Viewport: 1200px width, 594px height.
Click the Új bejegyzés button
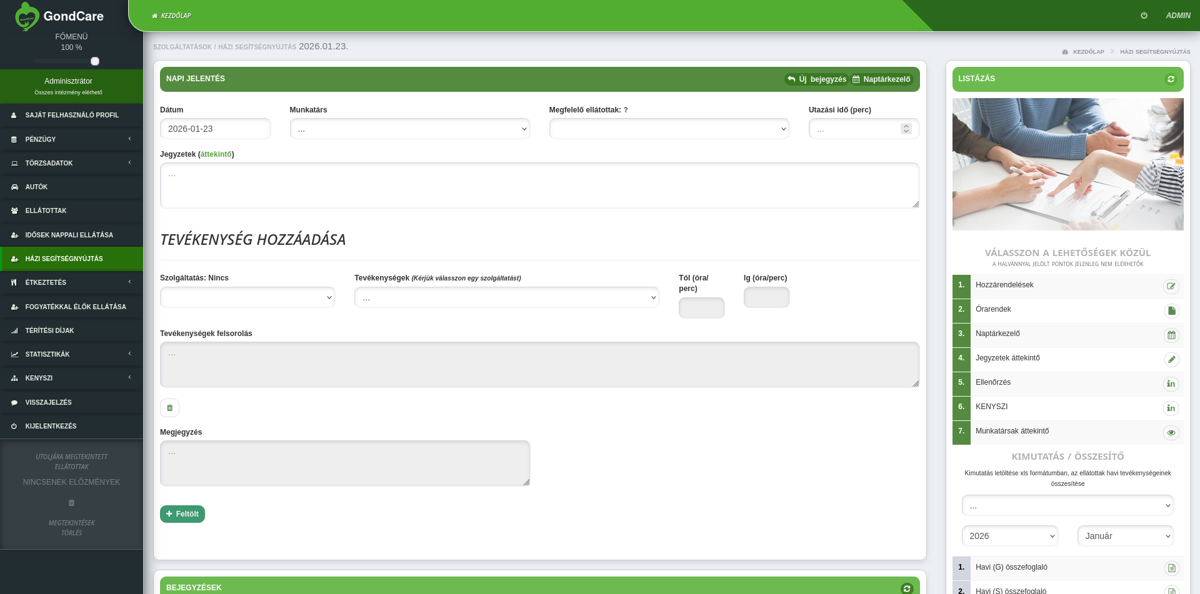tap(816, 79)
